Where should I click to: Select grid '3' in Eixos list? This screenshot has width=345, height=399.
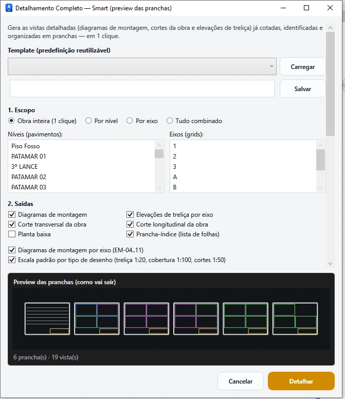coord(243,167)
